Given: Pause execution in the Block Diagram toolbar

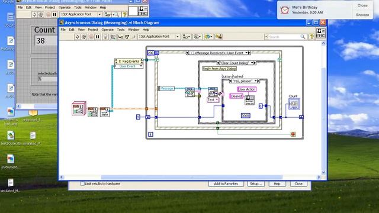Looking at the screenshot, I should click(x=97, y=37).
